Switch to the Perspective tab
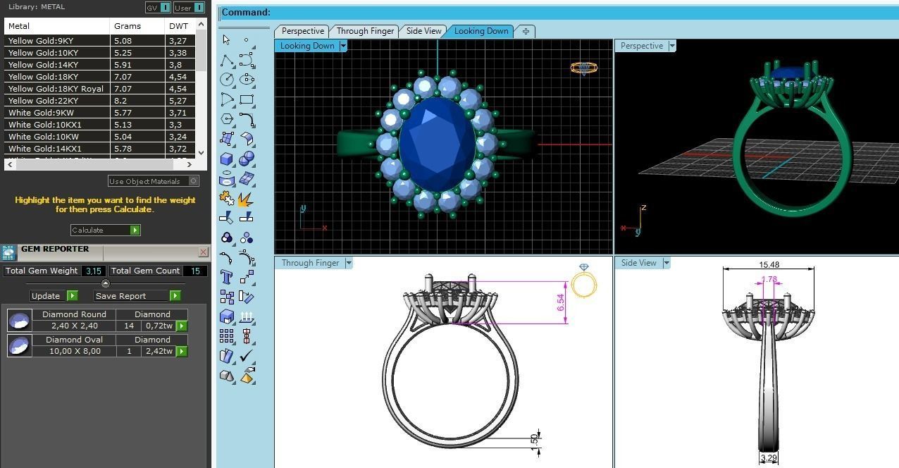Viewport: 899px width, 468px height. tap(303, 31)
